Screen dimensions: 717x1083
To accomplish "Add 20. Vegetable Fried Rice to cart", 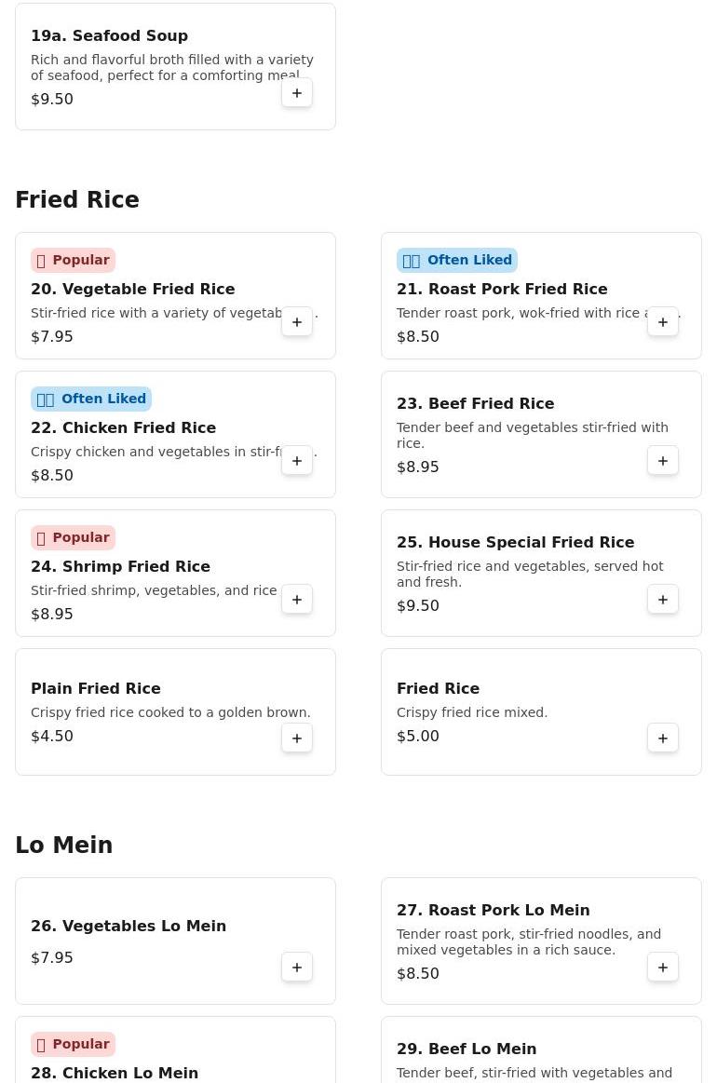I will pos(297,322).
